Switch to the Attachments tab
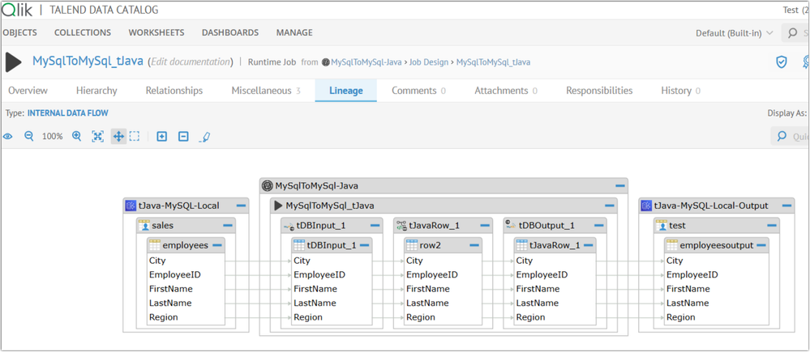The height and width of the screenshot is (352, 810). [506, 91]
